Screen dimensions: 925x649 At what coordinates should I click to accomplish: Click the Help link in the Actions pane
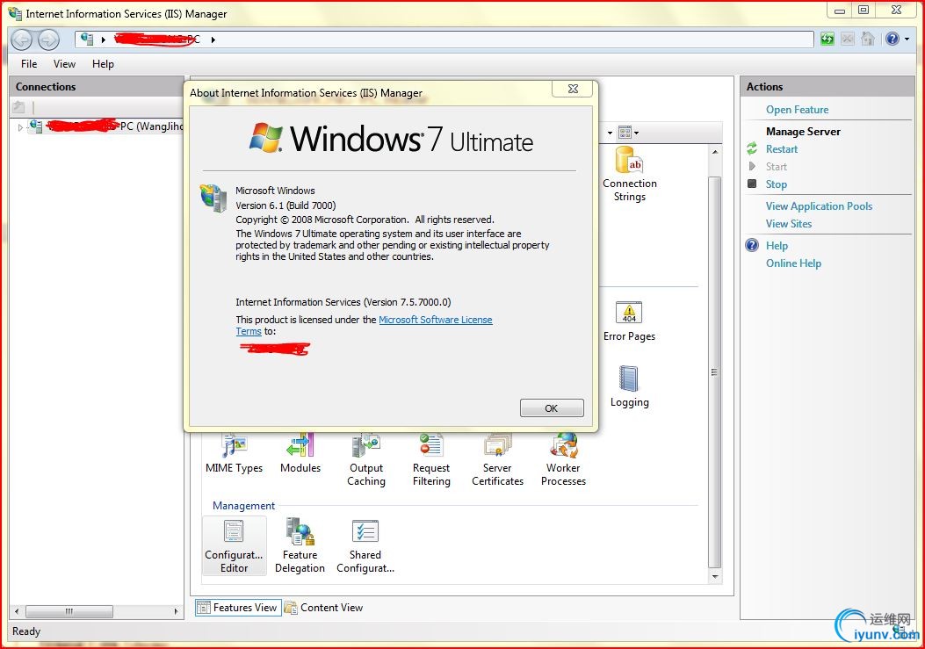click(x=777, y=245)
